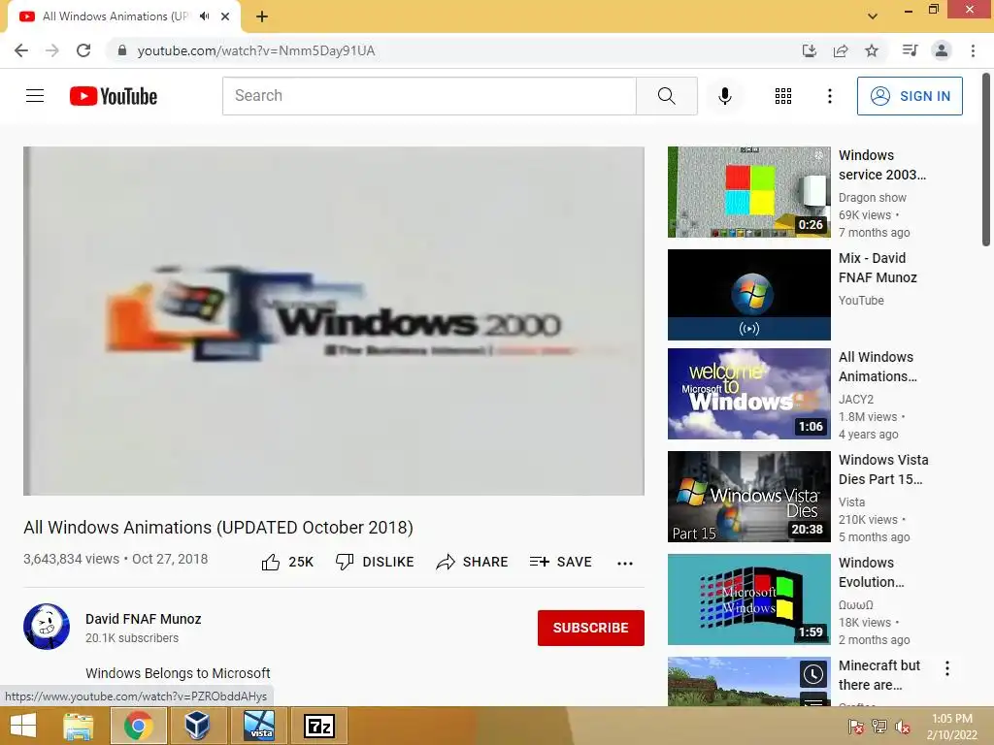Open the YouTube apps grid
The width and height of the screenshot is (994, 745).
coord(783,96)
